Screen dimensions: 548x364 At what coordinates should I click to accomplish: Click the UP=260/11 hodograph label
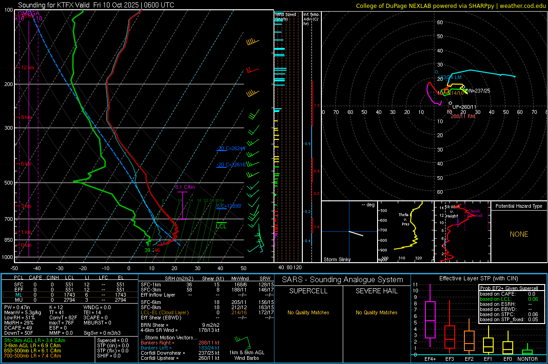tap(464, 107)
